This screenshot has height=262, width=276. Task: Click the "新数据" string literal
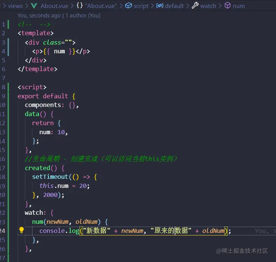click(97, 231)
